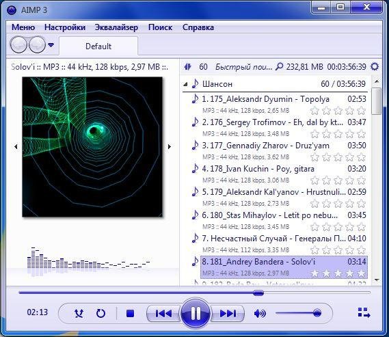Click note icon of Stas Mihaylov track
The height and width of the screenshot is (337, 389).
point(196,215)
